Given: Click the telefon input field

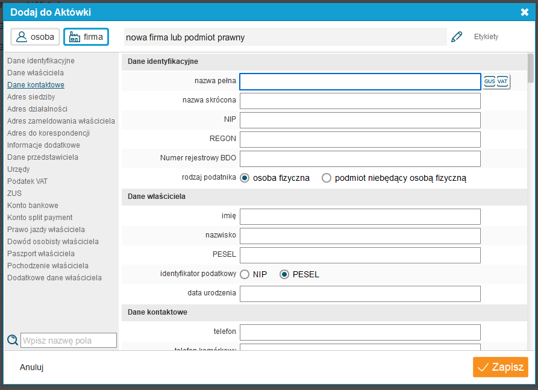Looking at the screenshot, I should point(360,332).
